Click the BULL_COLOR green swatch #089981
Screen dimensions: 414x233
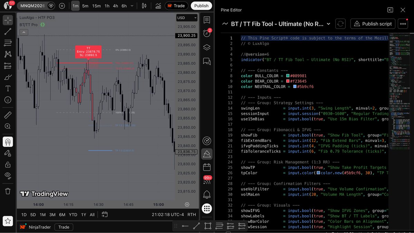(288, 76)
